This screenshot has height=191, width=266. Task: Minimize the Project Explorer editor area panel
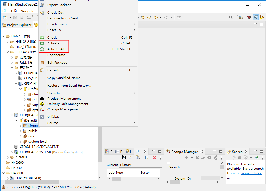pos(255,24)
